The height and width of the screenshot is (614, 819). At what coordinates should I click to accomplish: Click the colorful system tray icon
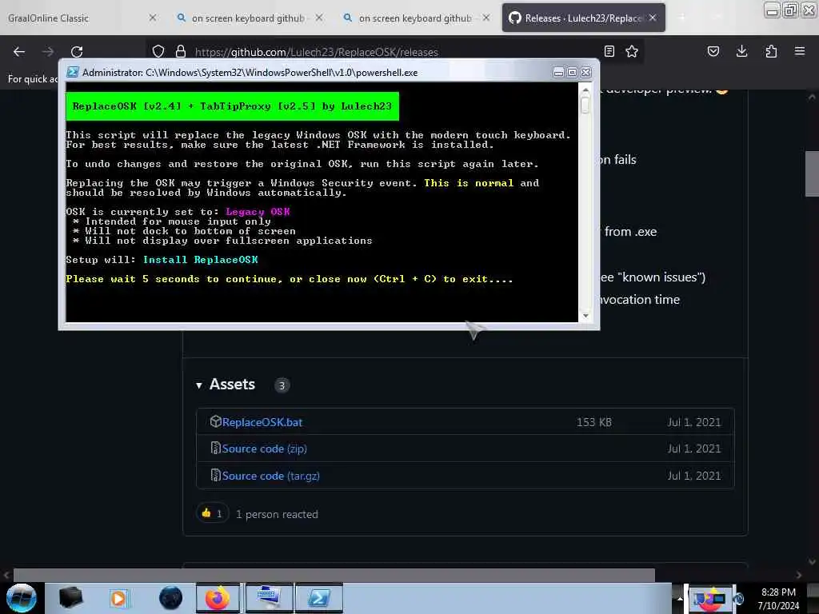click(709, 598)
